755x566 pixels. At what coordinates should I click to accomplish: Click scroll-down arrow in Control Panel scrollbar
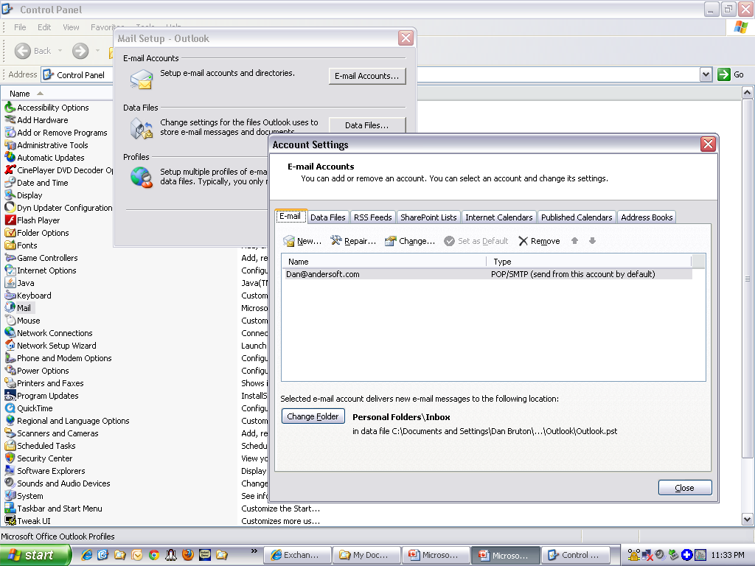(747, 520)
